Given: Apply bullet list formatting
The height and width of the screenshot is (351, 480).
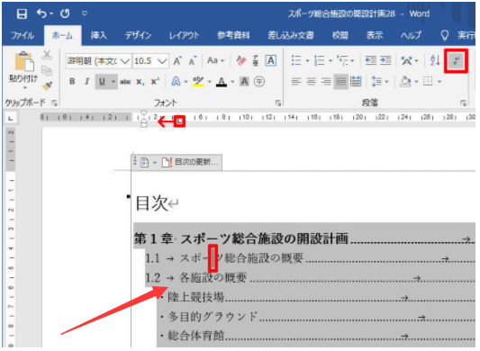Looking at the screenshot, I should tap(296, 60).
